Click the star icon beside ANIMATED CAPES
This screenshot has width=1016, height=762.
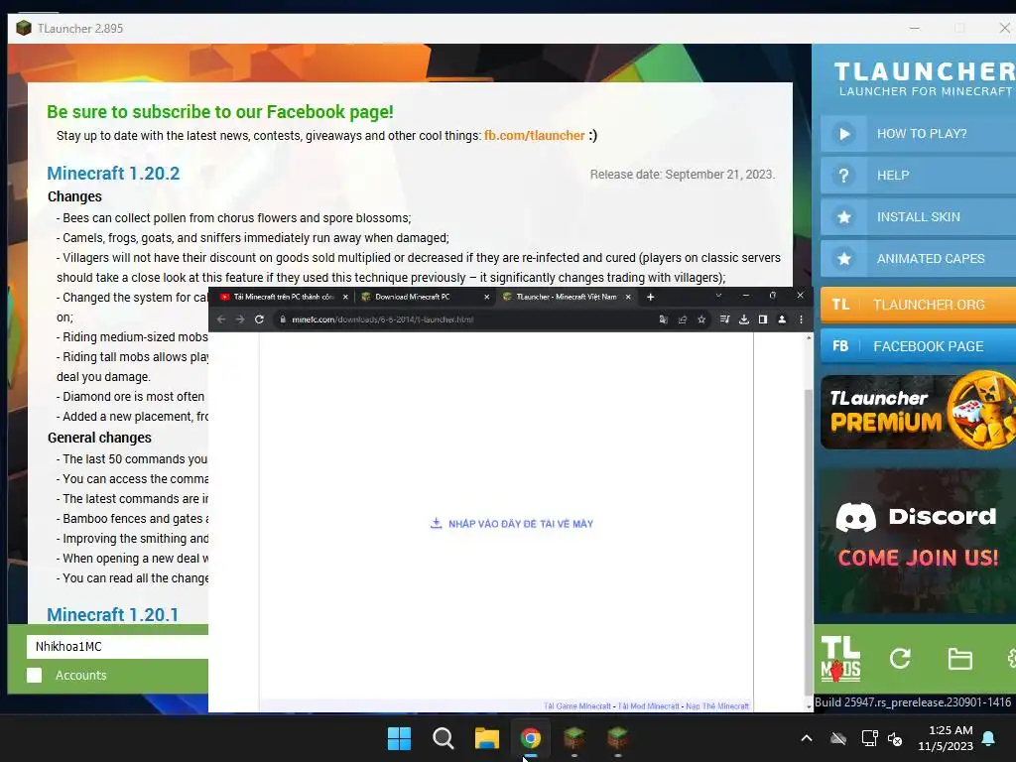[x=843, y=259]
